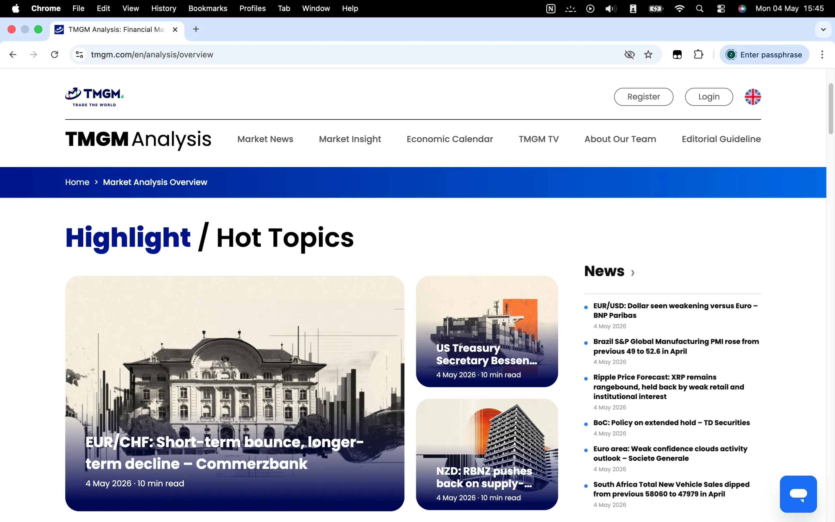Open US Treasury Secretary Bessent article card
The height and width of the screenshot is (522, 835).
487,331
